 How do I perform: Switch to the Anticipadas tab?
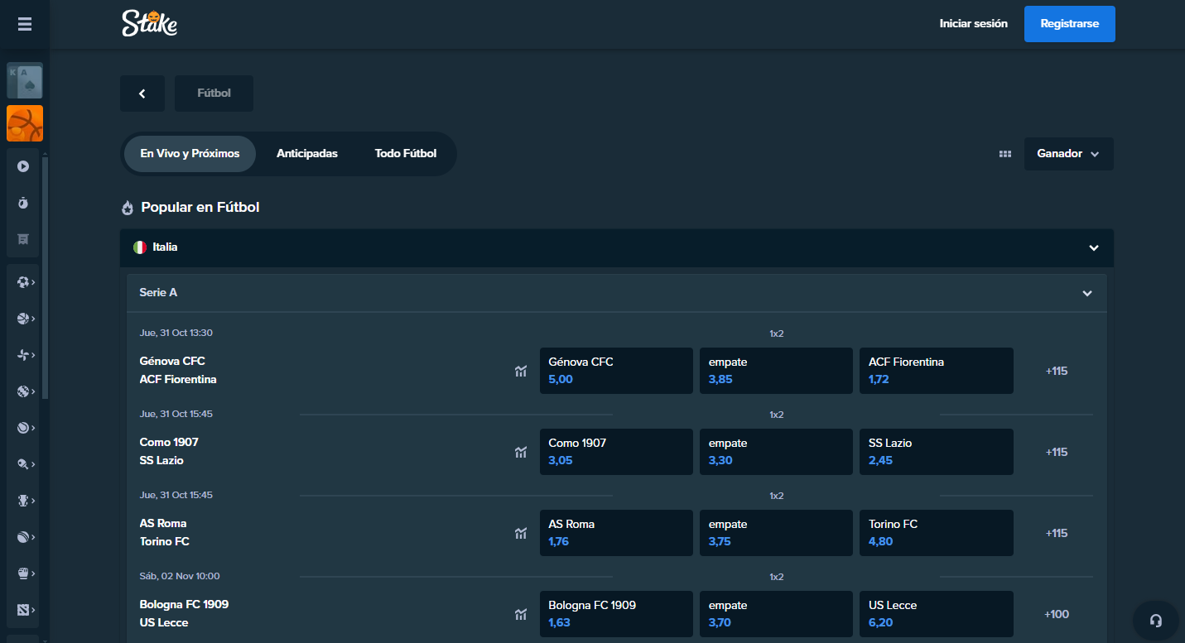tap(307, 154)
